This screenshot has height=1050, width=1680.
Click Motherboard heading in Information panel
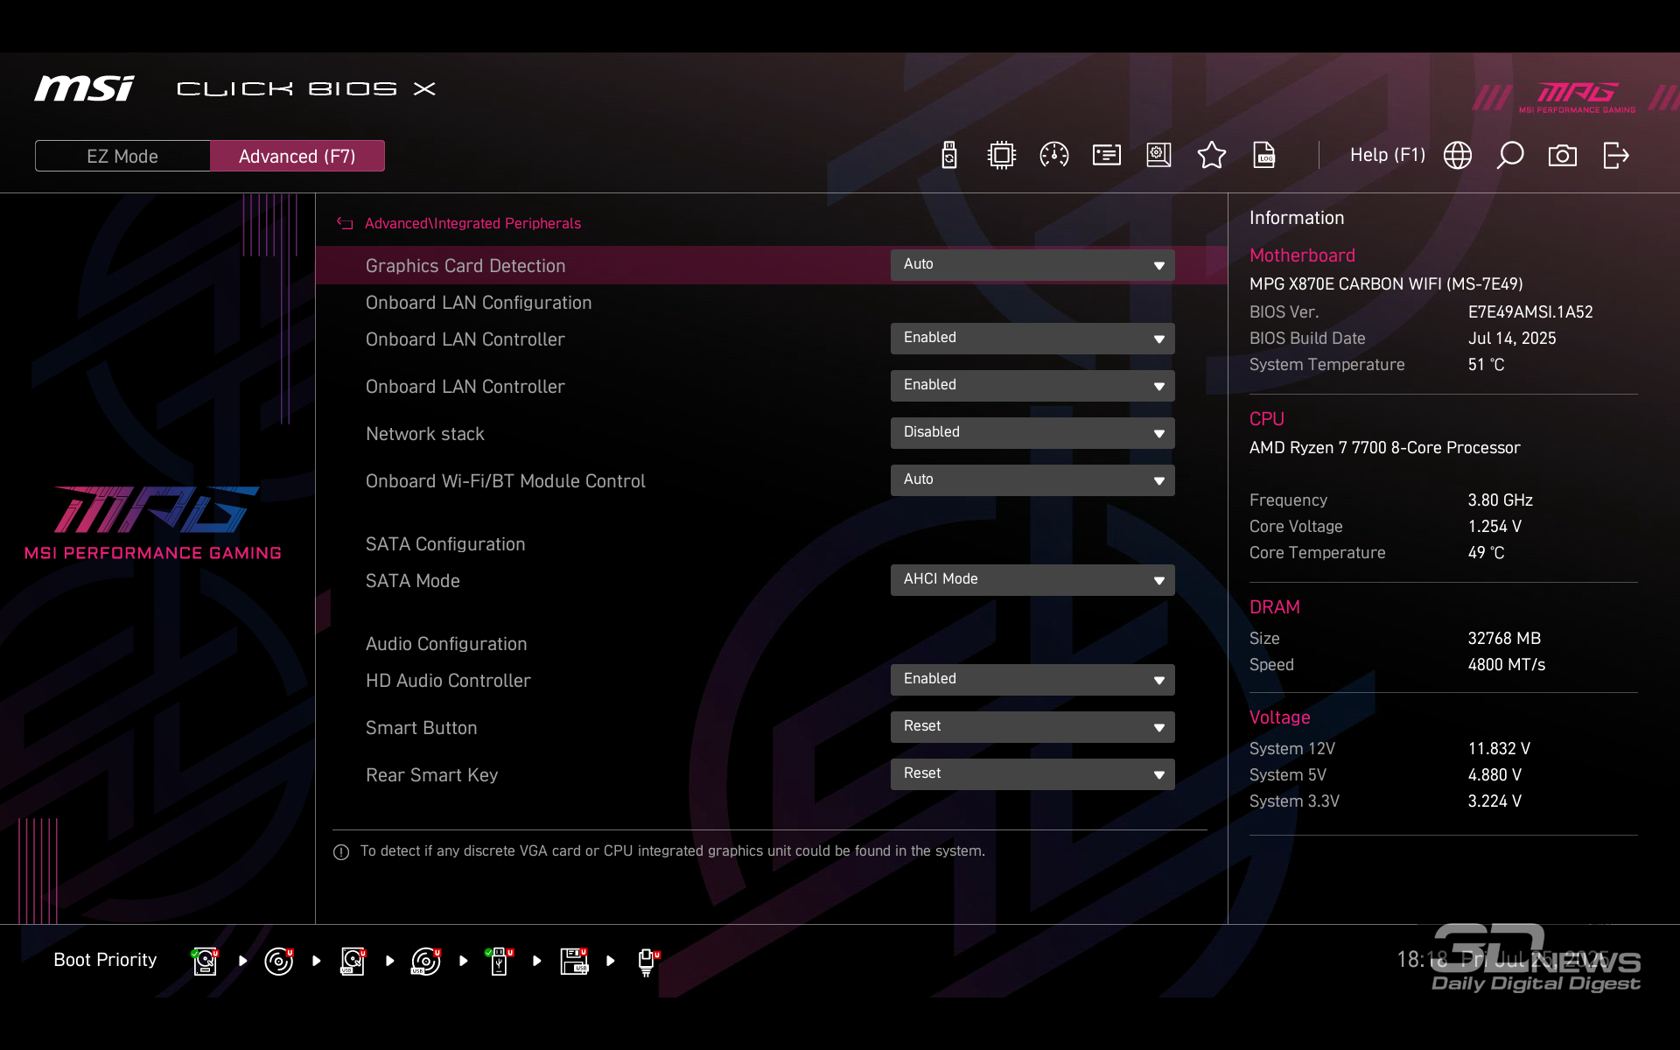(1302, 255)
